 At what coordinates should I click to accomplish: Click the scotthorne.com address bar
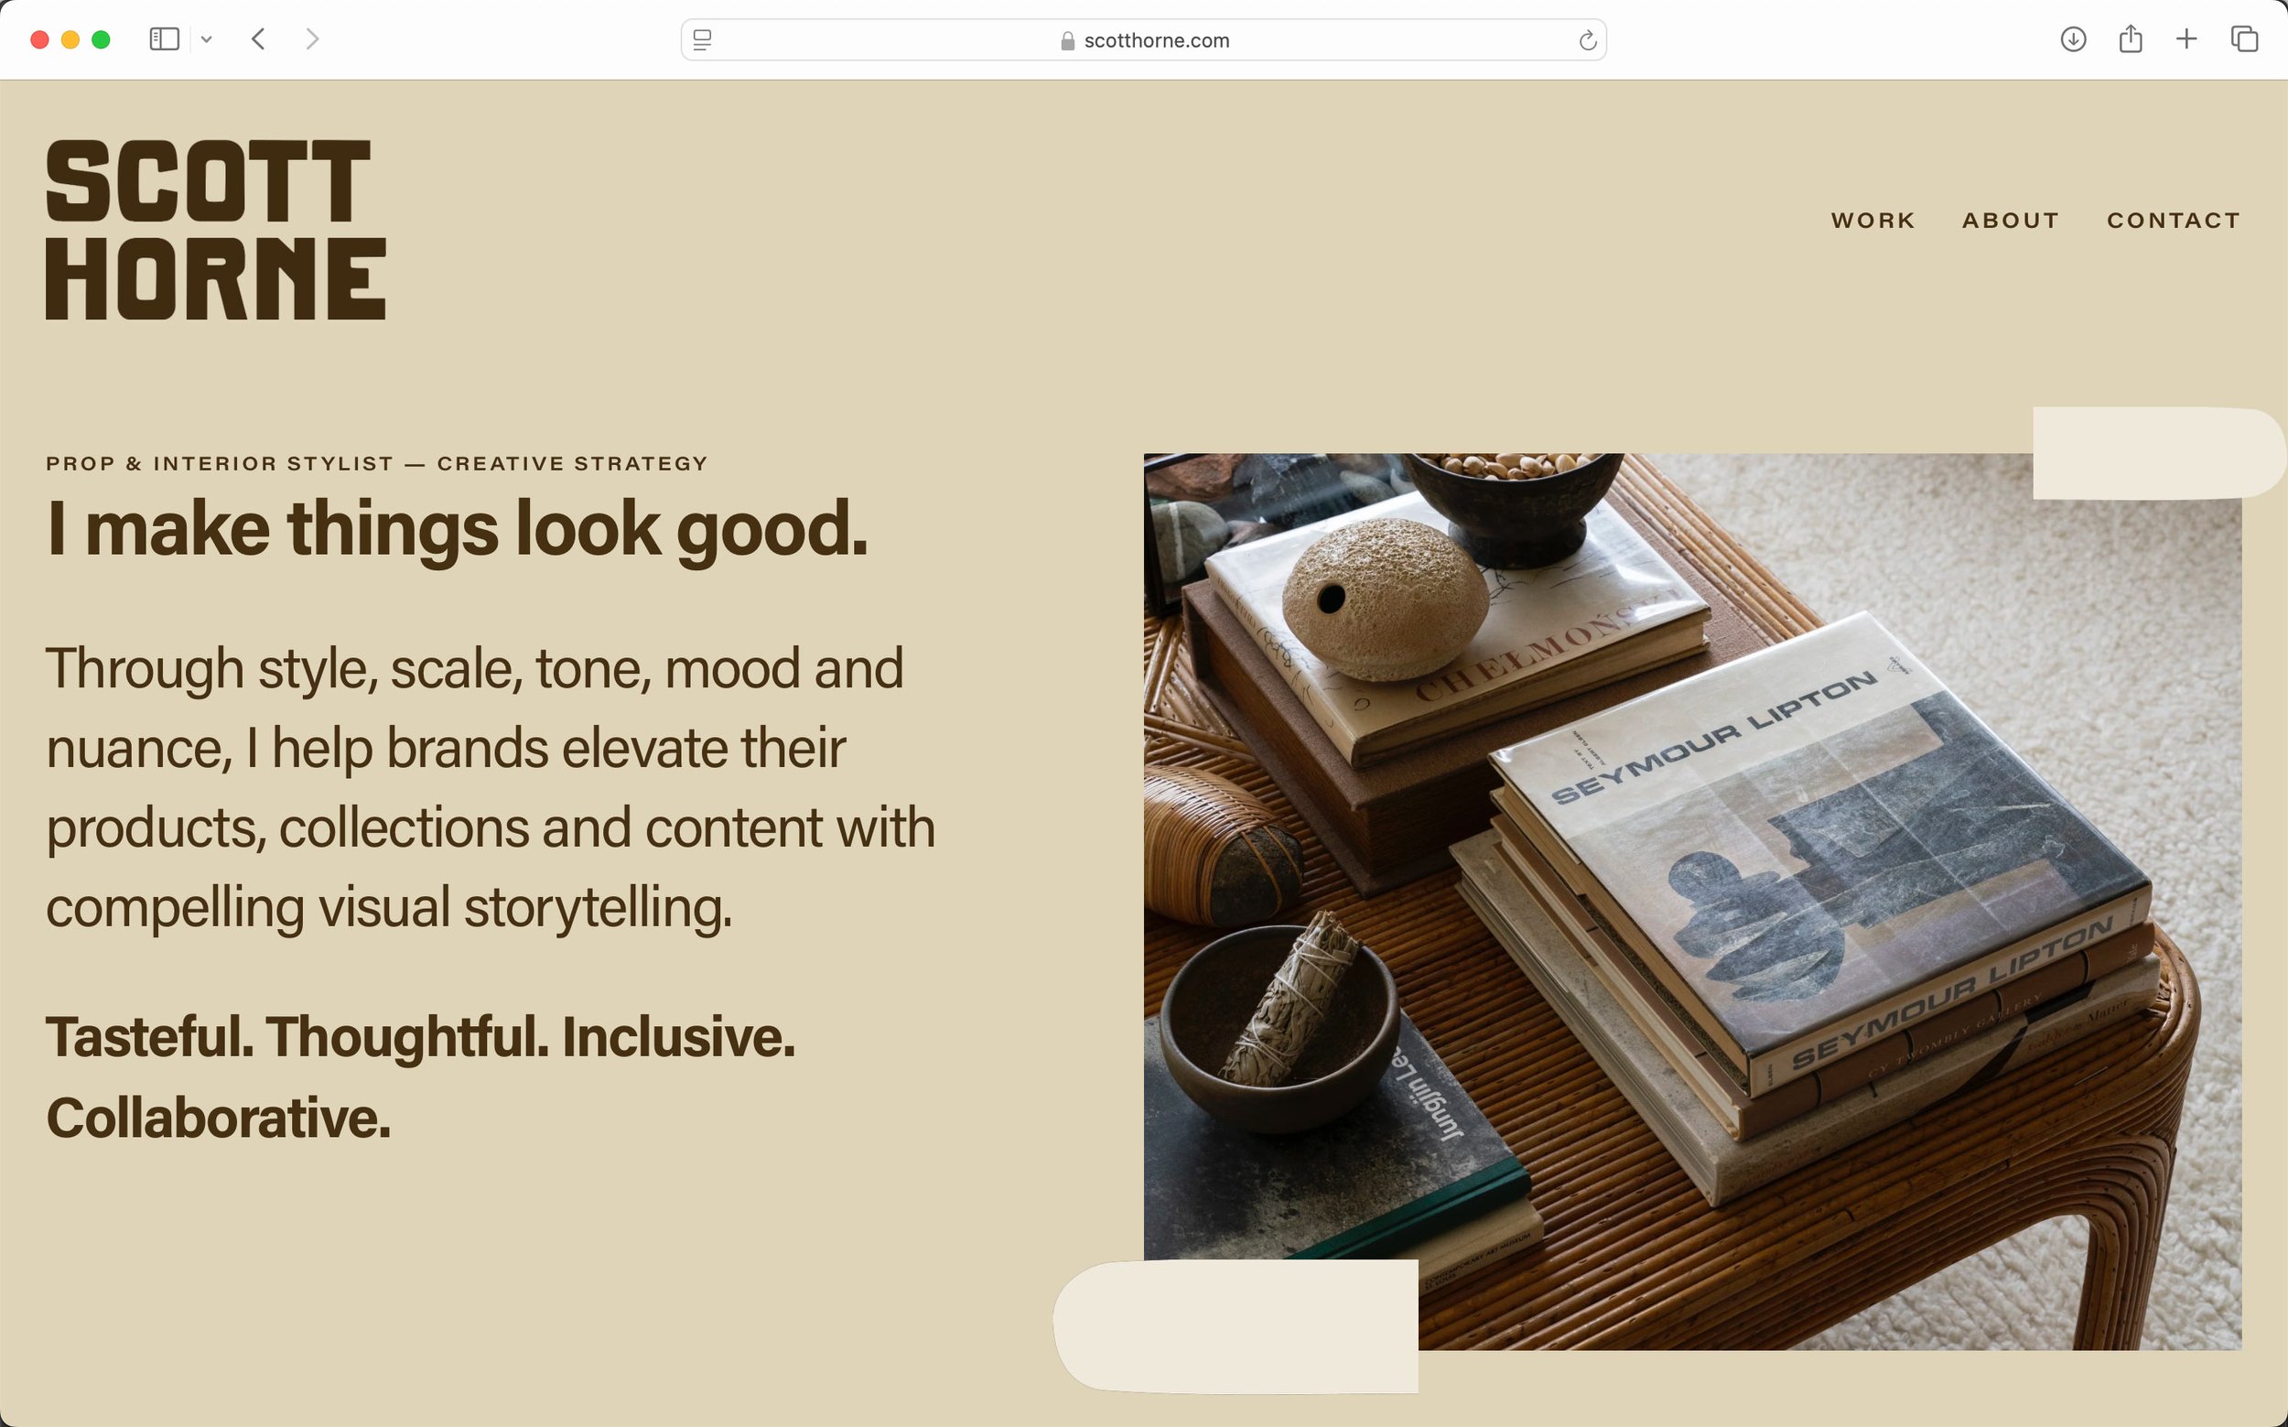tap(1156, 40)
